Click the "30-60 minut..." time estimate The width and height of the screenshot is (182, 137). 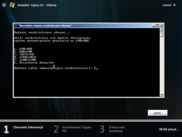(169, 129)
